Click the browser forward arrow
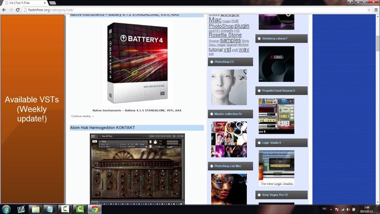The height and width of the screenshot is (214, 380). coord(11,10)
